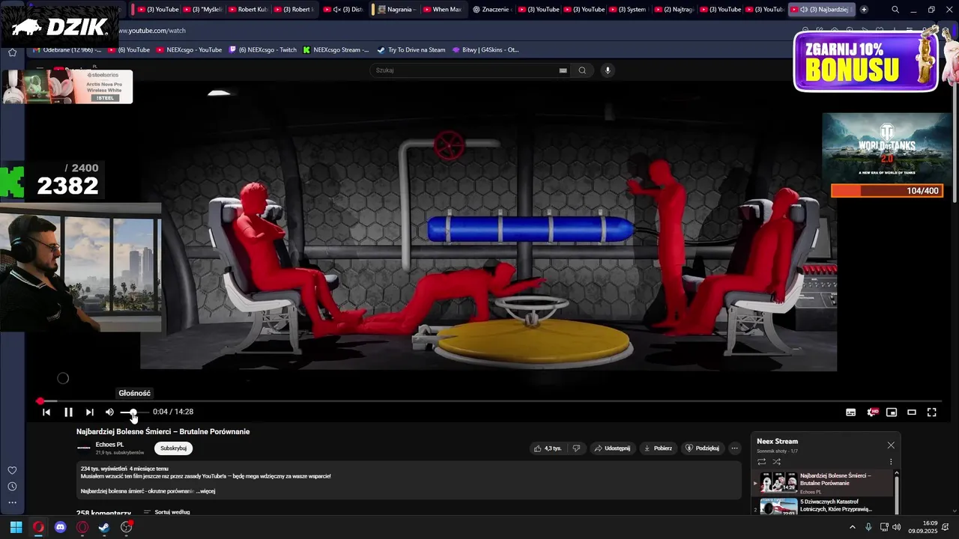Click the browser address bar URL

[x=153, y=31]
